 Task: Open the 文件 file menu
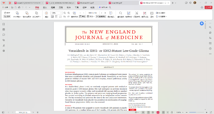click(x=5, y=7)
